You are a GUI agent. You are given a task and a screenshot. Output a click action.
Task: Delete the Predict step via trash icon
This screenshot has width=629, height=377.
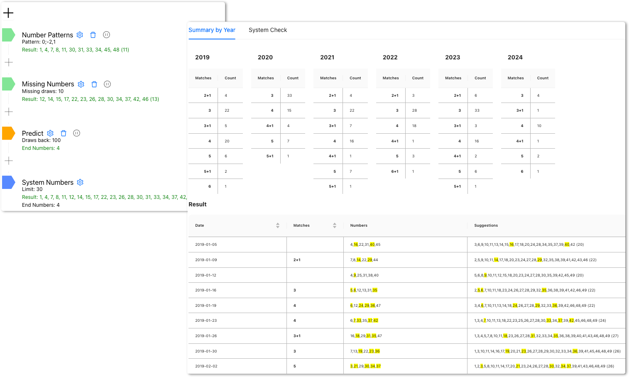(64, 133)
